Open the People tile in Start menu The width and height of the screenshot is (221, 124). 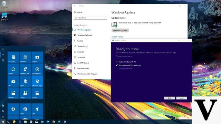(25, 93)
